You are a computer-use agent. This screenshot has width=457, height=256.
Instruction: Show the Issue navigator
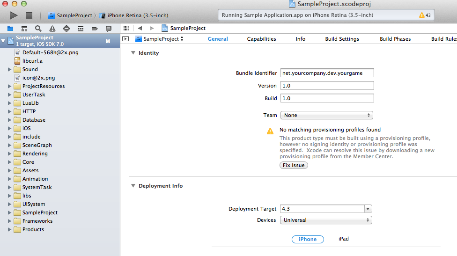(52, 29)
